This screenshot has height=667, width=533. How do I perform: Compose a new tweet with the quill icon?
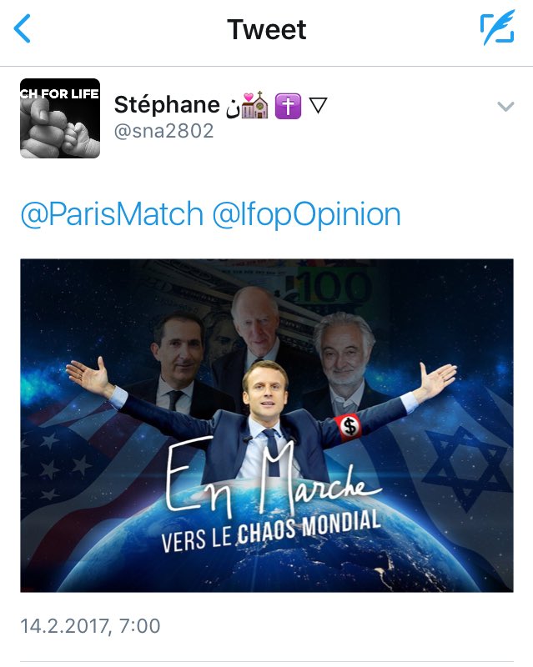[497, 28]
